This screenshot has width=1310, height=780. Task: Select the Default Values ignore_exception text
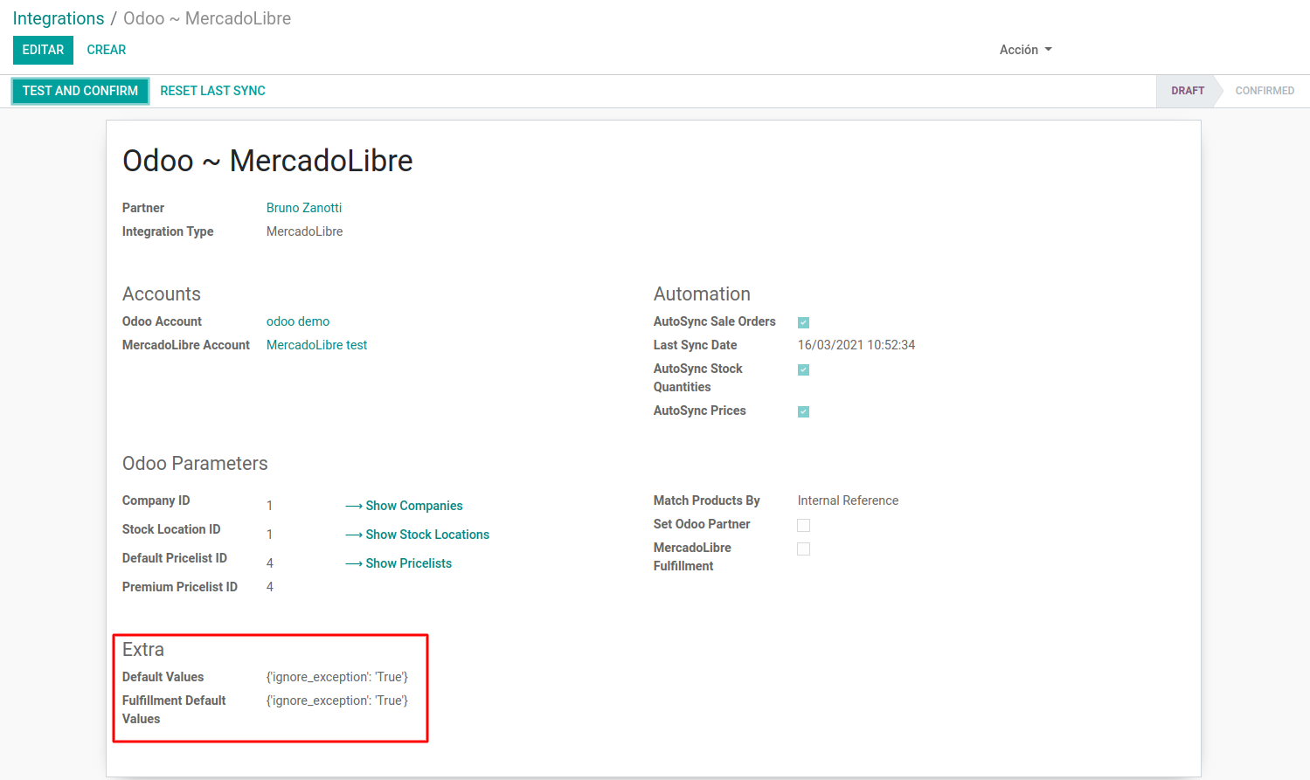(337, 677)
